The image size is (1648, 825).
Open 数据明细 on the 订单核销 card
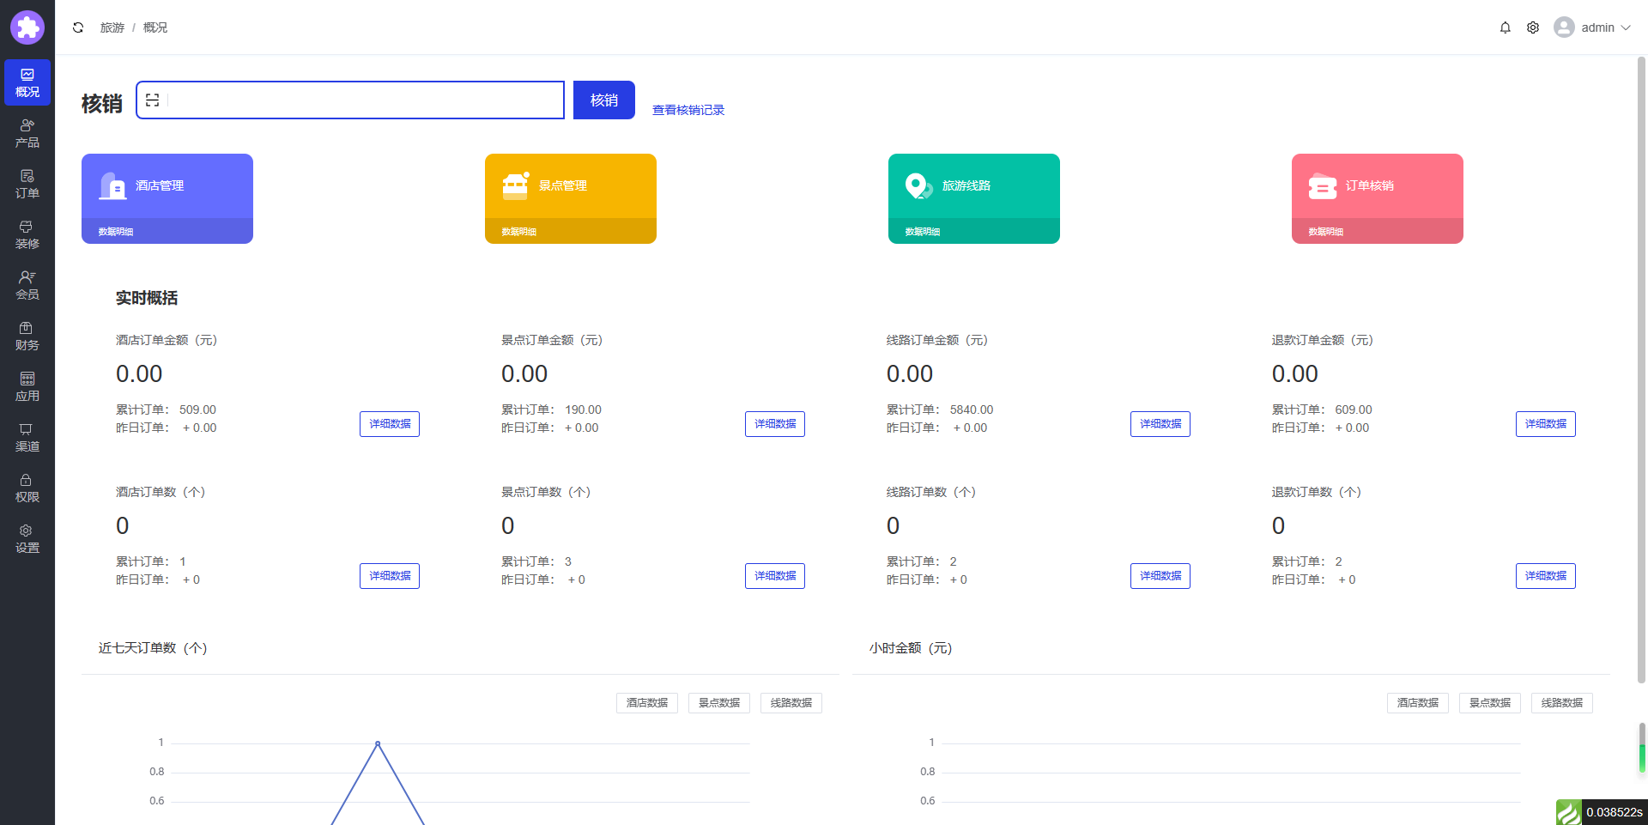(1326, 232)
